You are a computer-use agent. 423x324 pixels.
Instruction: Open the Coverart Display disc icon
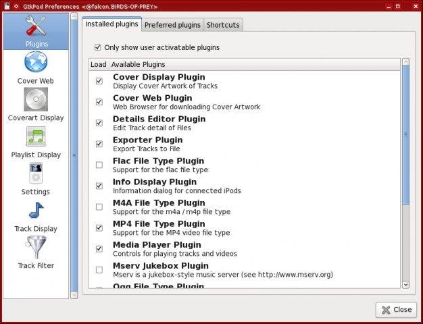(x=36, y=100)
